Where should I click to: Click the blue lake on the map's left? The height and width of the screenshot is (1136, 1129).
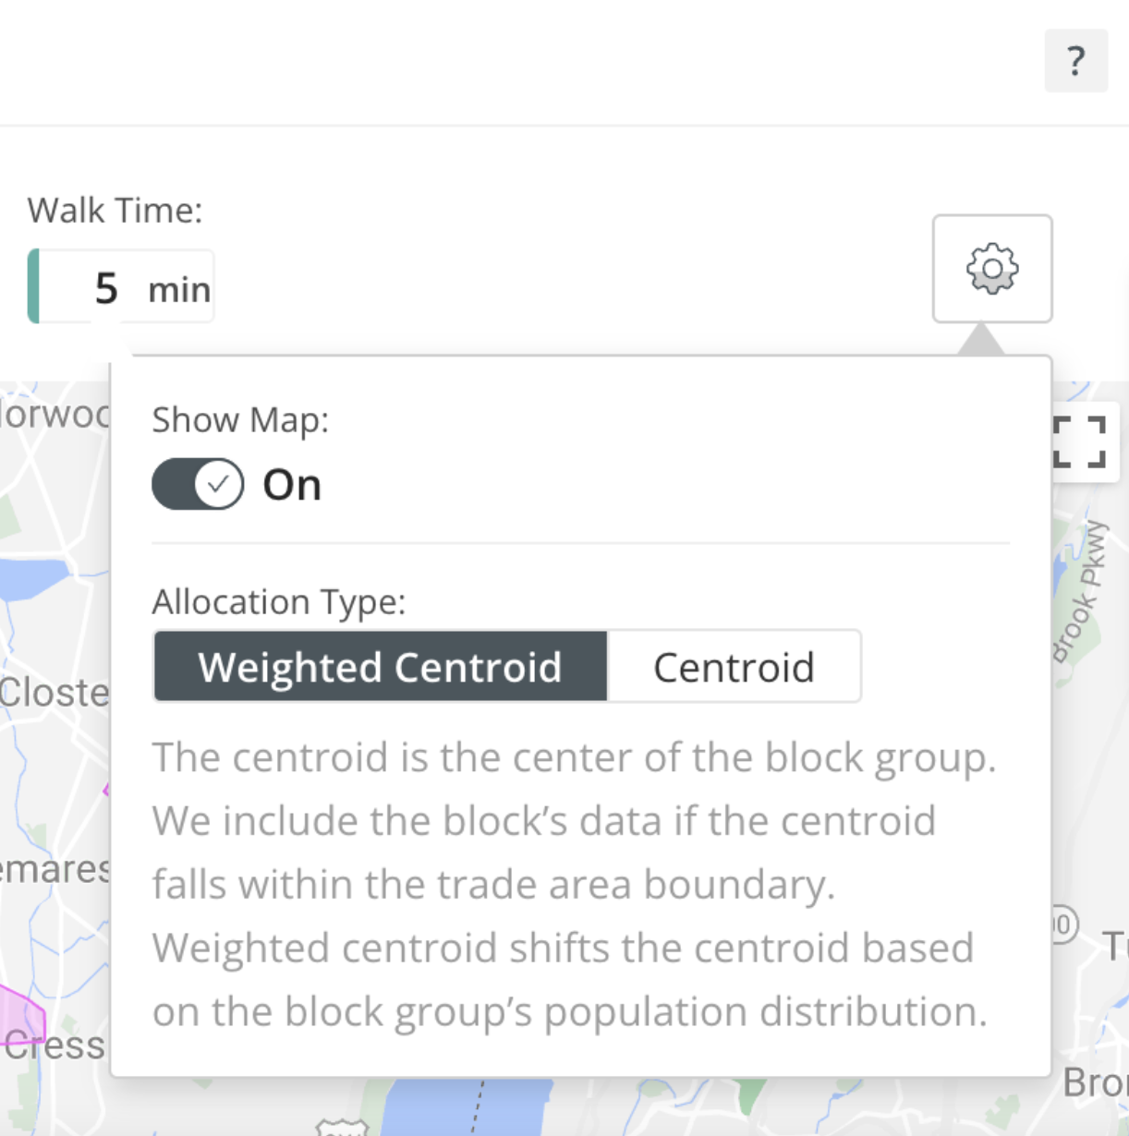pos(31,579)
